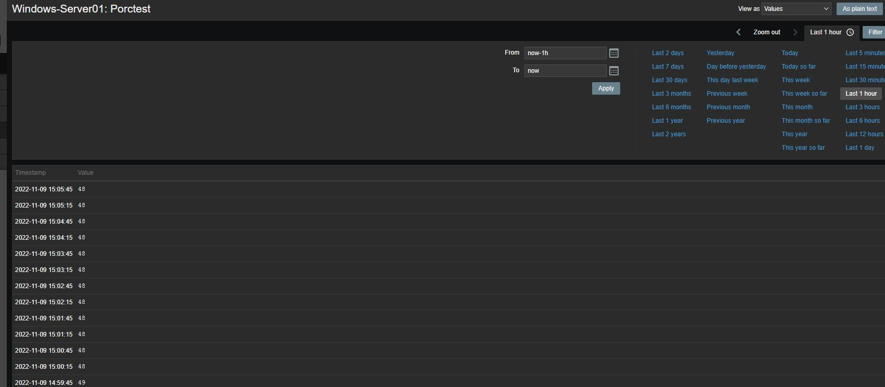The height and width of the screenshot is (387, 885).
Task: Set range to Last 1 day
Action: [860, 148]
